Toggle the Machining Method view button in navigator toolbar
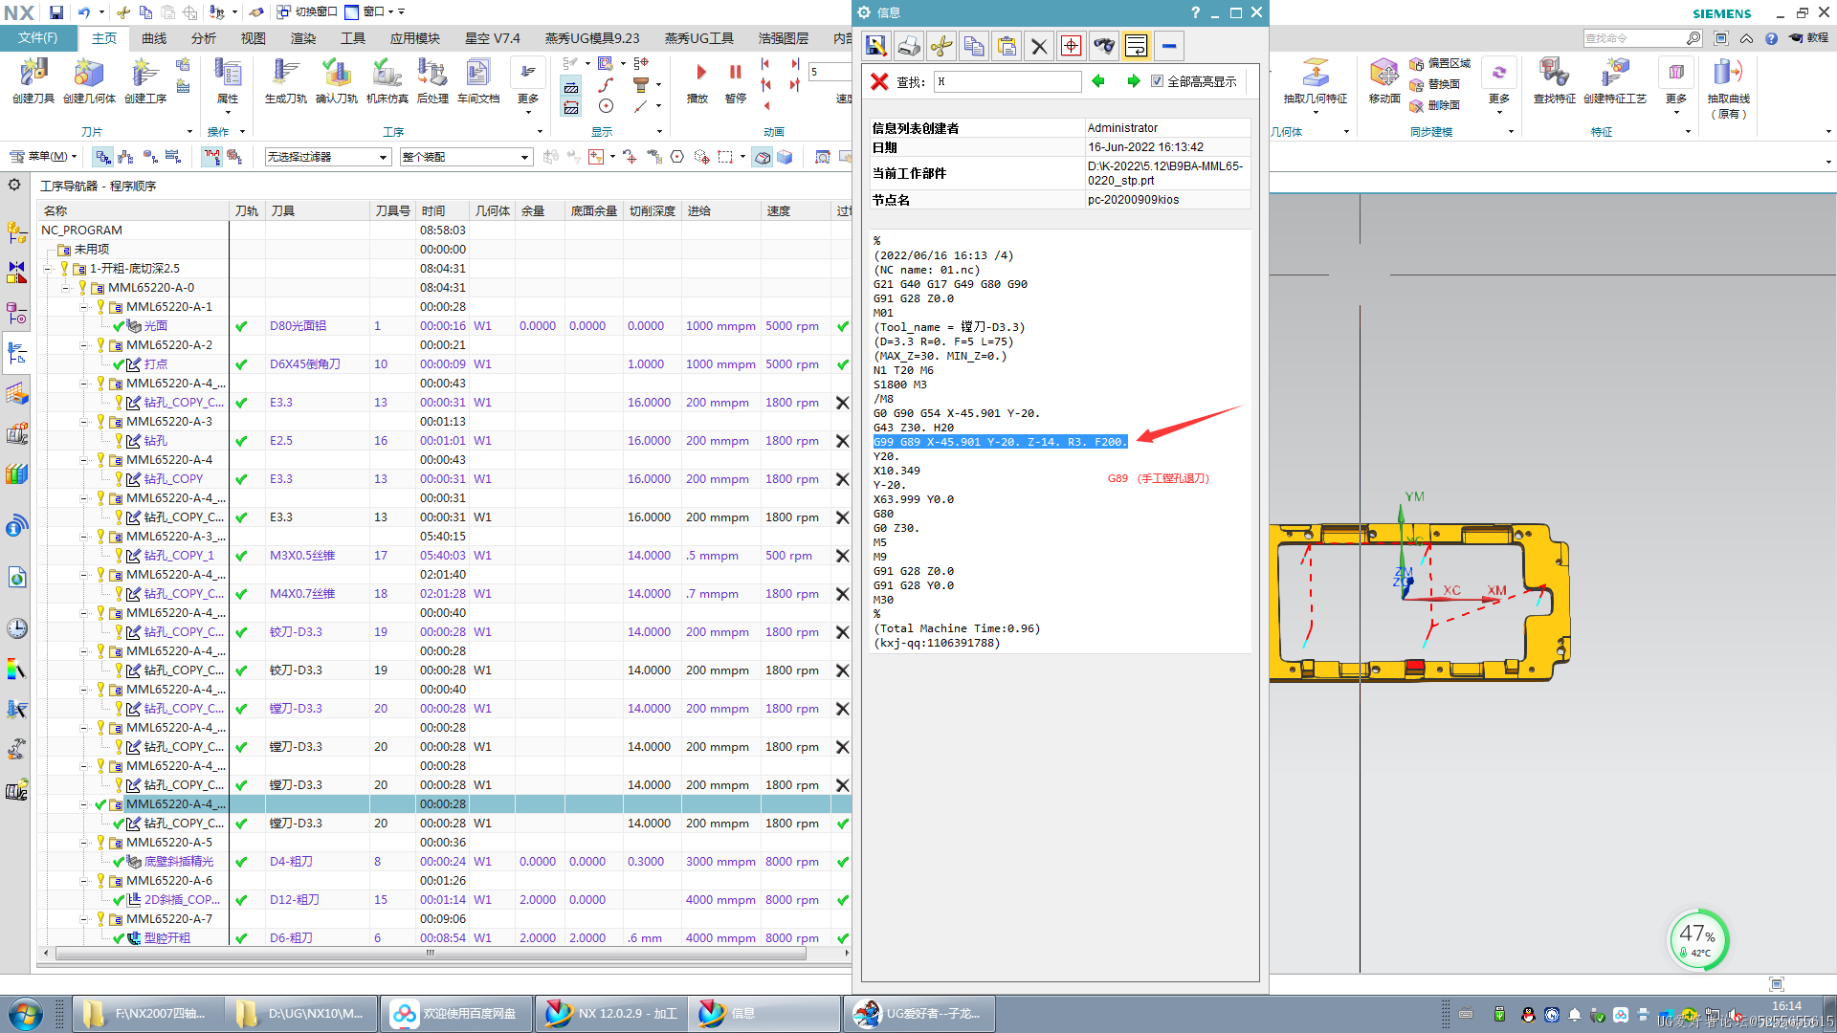Viewport: 1837px width, 1033px height. click(x=173, y=157)
